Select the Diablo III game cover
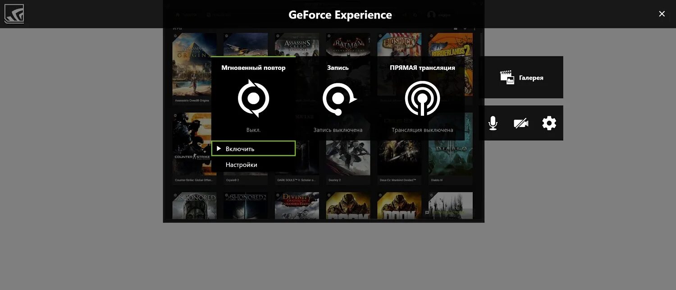Screen dimensions: 676x290 (x=451, y=144)
